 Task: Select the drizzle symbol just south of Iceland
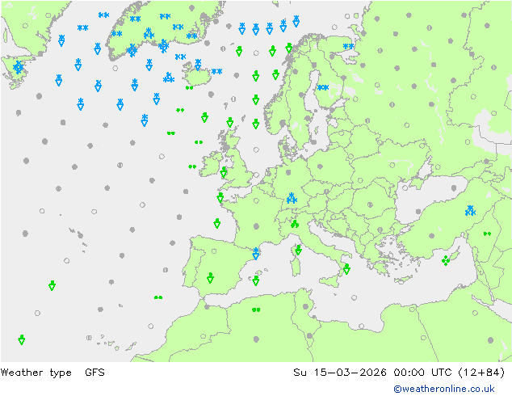click(189, 87)
